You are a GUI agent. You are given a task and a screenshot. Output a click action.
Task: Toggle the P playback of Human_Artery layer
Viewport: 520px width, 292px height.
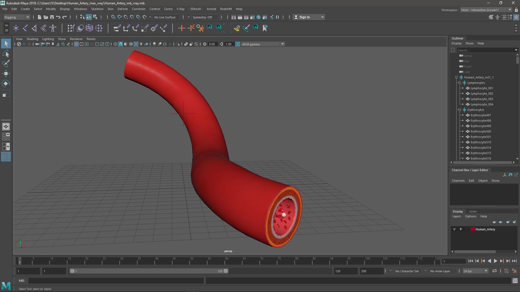point(461,229)
